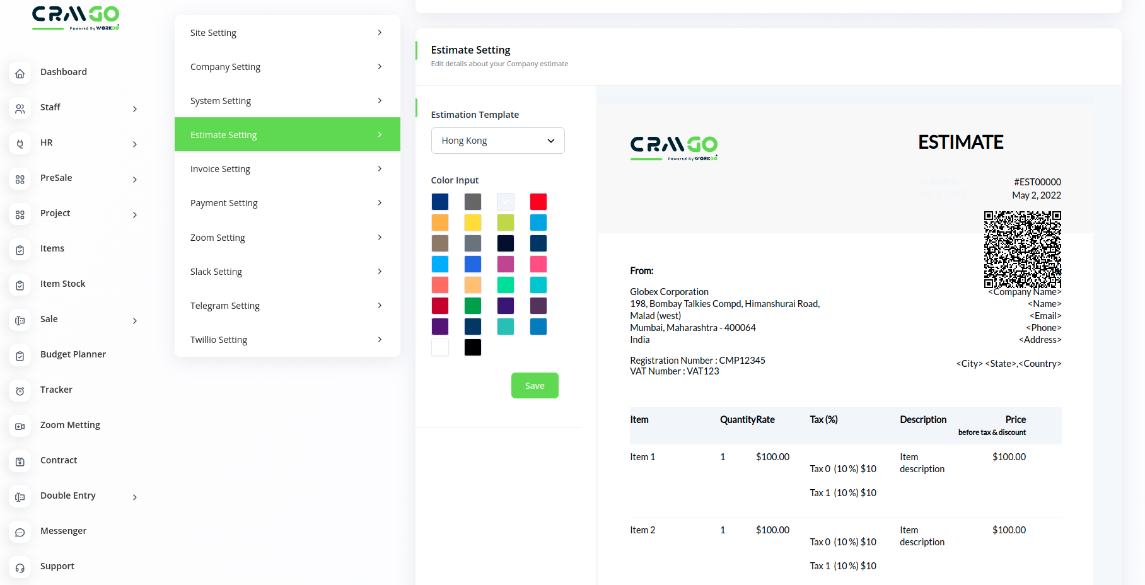Image resolution: width=1145 pixels, height=585 pixels.
Task: Open System Setting section
Action: pos(288,101)
